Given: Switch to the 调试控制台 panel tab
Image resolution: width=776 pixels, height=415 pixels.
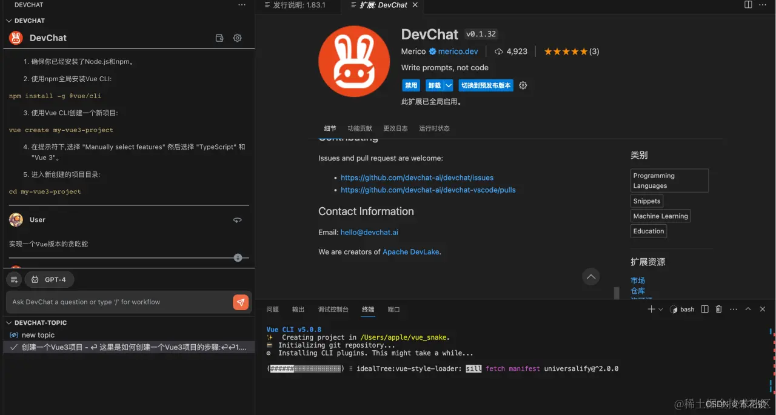Looking at the screenshot, I should coord(333,310).
